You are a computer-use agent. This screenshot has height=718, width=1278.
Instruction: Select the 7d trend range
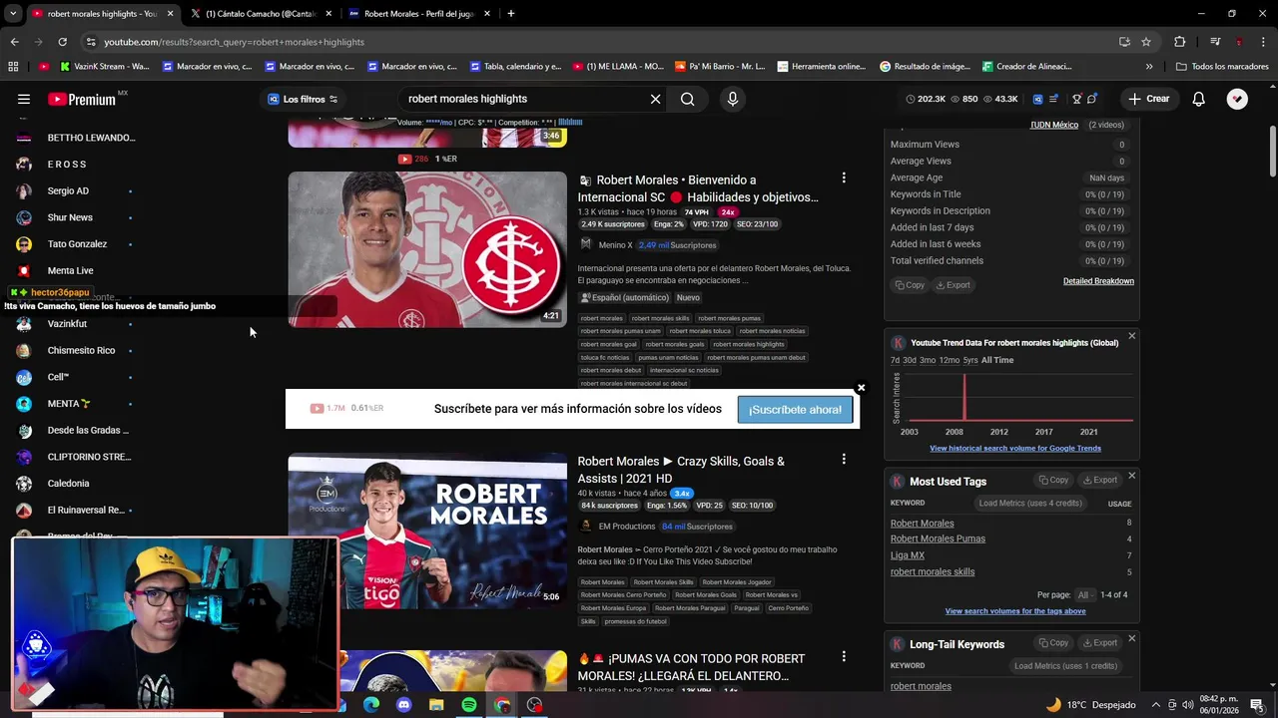point(896,360)
